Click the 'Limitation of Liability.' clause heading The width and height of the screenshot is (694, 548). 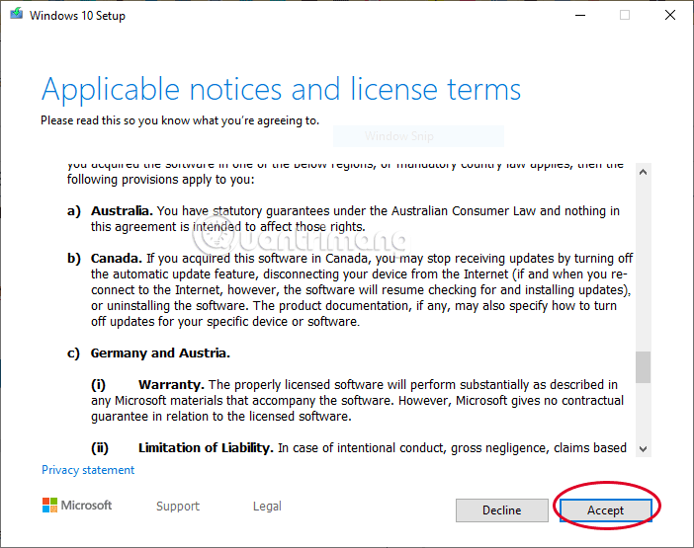tap(206, 448)
